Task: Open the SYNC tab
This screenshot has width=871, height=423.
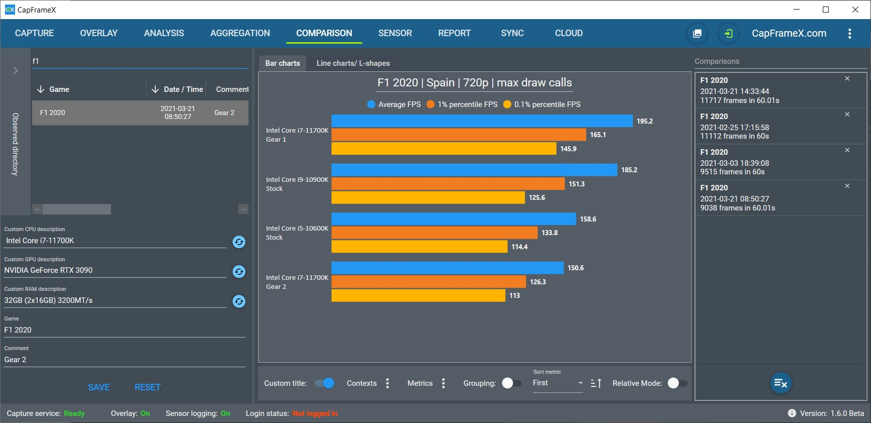Action: [512, 33]
